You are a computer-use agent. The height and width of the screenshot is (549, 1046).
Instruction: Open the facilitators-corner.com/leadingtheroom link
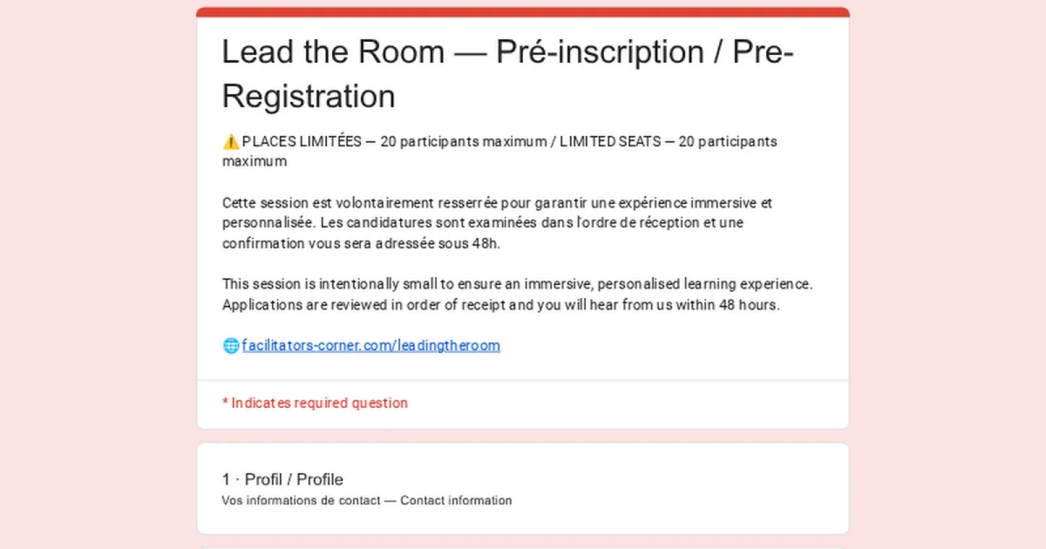pyautogui.click(x=371, y=346)
